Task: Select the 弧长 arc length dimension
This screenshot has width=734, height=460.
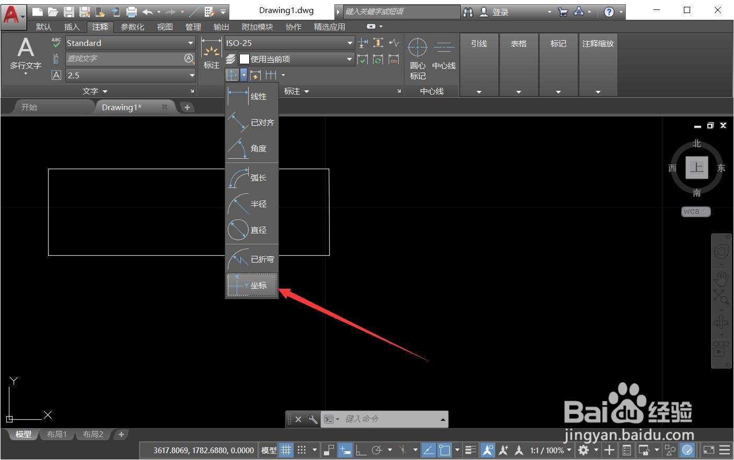Action: tap(251, 178)
